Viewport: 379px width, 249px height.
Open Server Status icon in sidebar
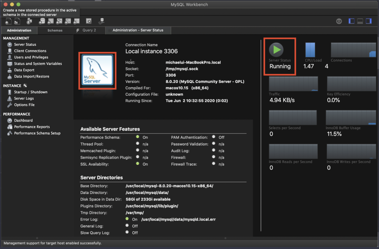coord(10,45)
